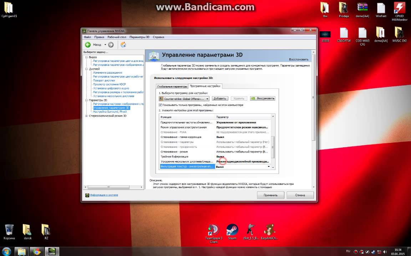Select Сглаживание - режим row
Image resolution: width=411 pixels, height=256 pixels.
point(215,151)
